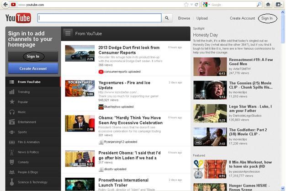This screenshot has height=191, width=286.
Task: Go to the browser home page icon
Action: (268, 5)
